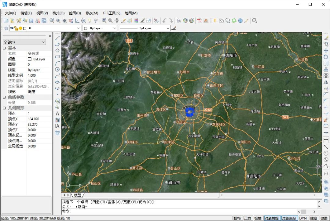
Task: Open the 地图(M) menu
Action: tap(131, 13)
